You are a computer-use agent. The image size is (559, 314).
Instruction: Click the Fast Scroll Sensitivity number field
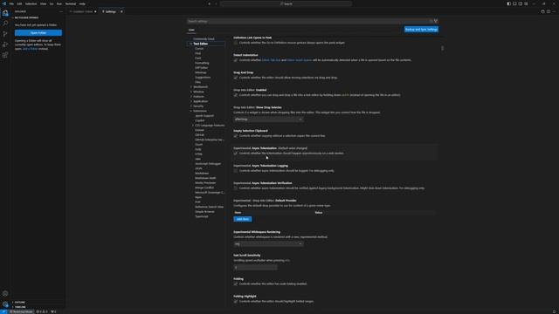255,268
